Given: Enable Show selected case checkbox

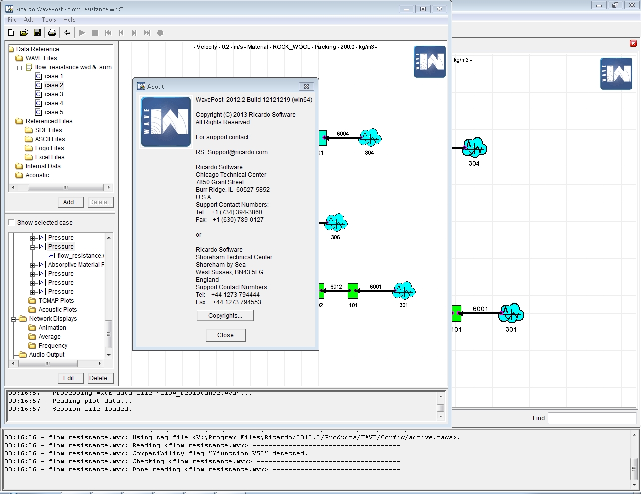Looking at the screenshot, I should pyautogui.click(x=11, y=223).
